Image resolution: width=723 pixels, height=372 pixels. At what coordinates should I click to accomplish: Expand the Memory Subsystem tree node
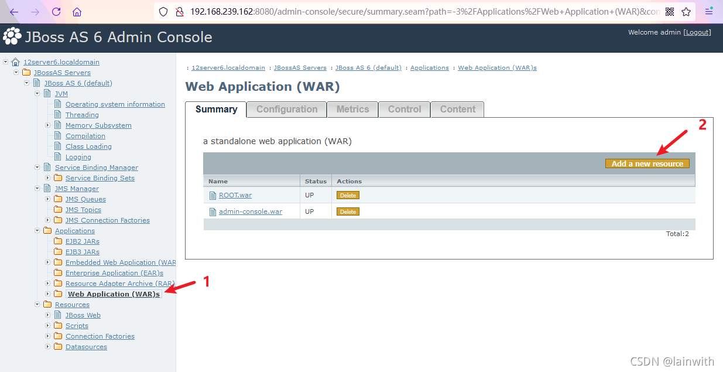point(48,125)
